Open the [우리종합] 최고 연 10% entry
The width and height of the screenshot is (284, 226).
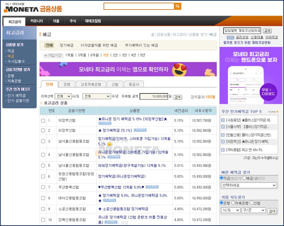tap(244, 150)
